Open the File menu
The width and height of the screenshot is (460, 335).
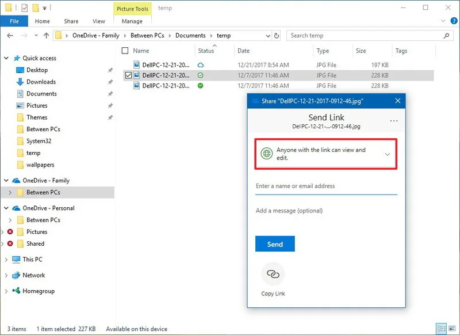[14, 21]
